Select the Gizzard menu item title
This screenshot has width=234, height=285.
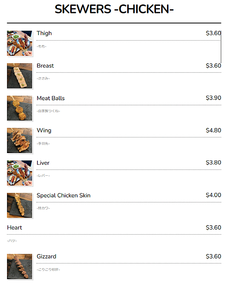[x=46, y=256]
